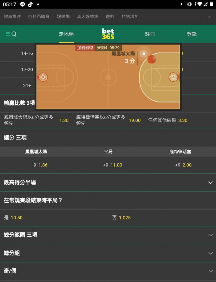The width and height of the screenshot is (216, 282).
Task: Tap the TikTok status bar icon
Action: (30, 4)
